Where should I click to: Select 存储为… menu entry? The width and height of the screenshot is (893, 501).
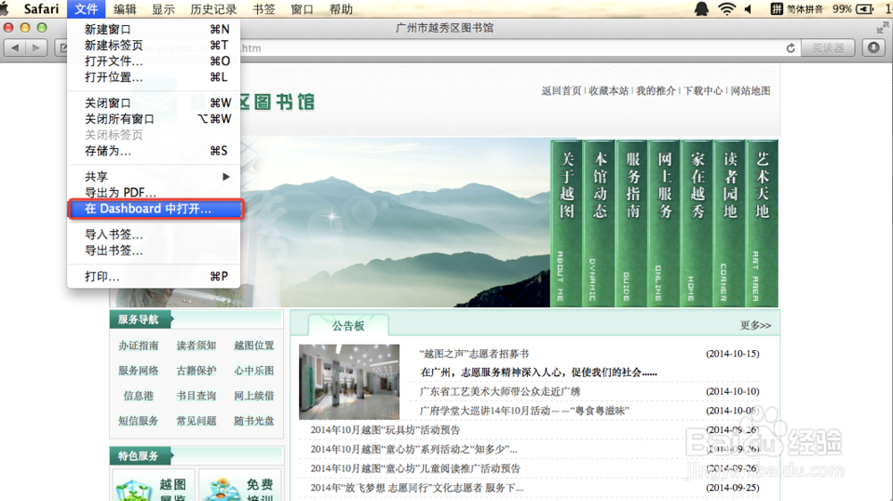click(154, 151)
